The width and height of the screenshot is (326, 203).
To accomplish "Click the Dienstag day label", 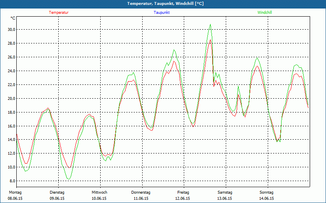I will (57, 192).
